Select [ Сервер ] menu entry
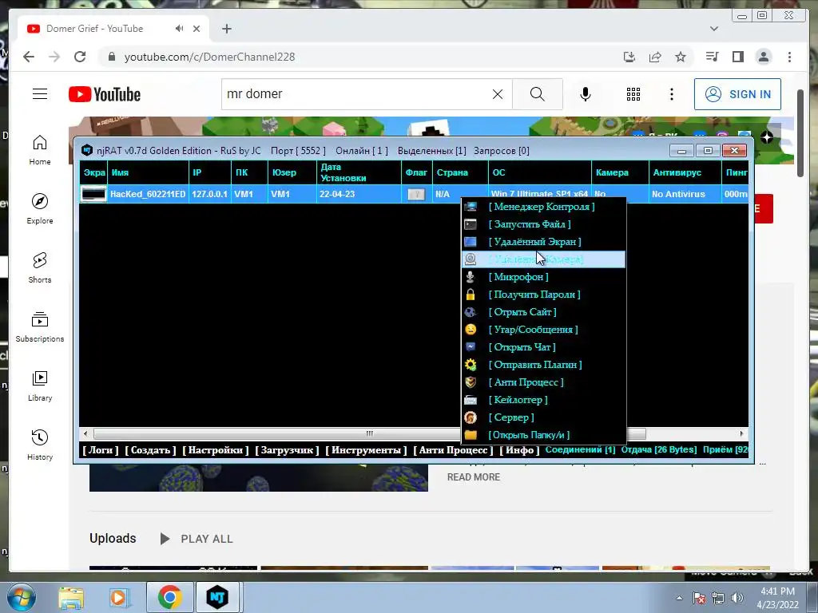 (x=543, y=417)
